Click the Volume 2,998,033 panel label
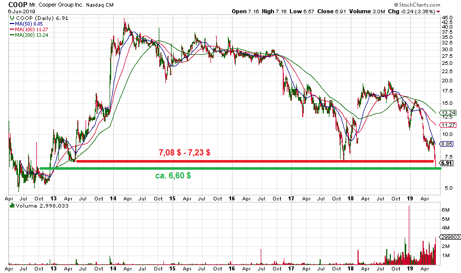Screen dimensions: 461x273 [x=42, y=206]
